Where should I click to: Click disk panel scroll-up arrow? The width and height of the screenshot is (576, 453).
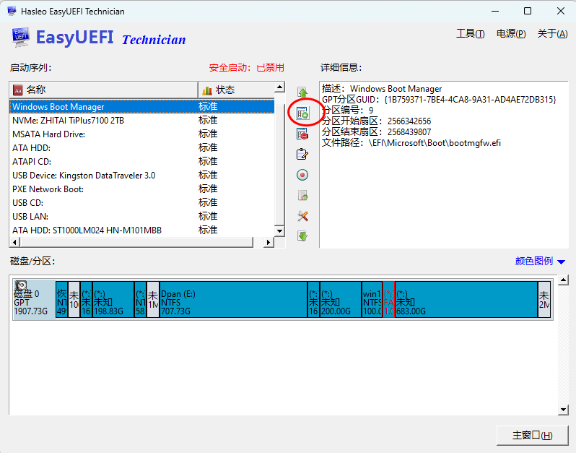pyautogui.click(x=563, y=280)
